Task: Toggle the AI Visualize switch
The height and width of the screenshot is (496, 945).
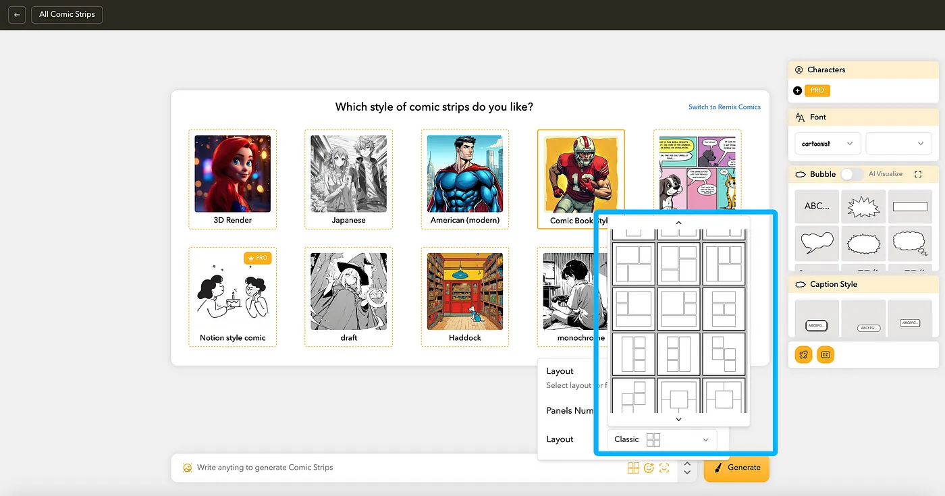Action: 851,174
